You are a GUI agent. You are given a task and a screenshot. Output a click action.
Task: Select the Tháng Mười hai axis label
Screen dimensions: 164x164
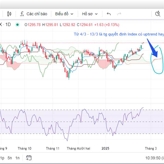[x=78, y=148]
